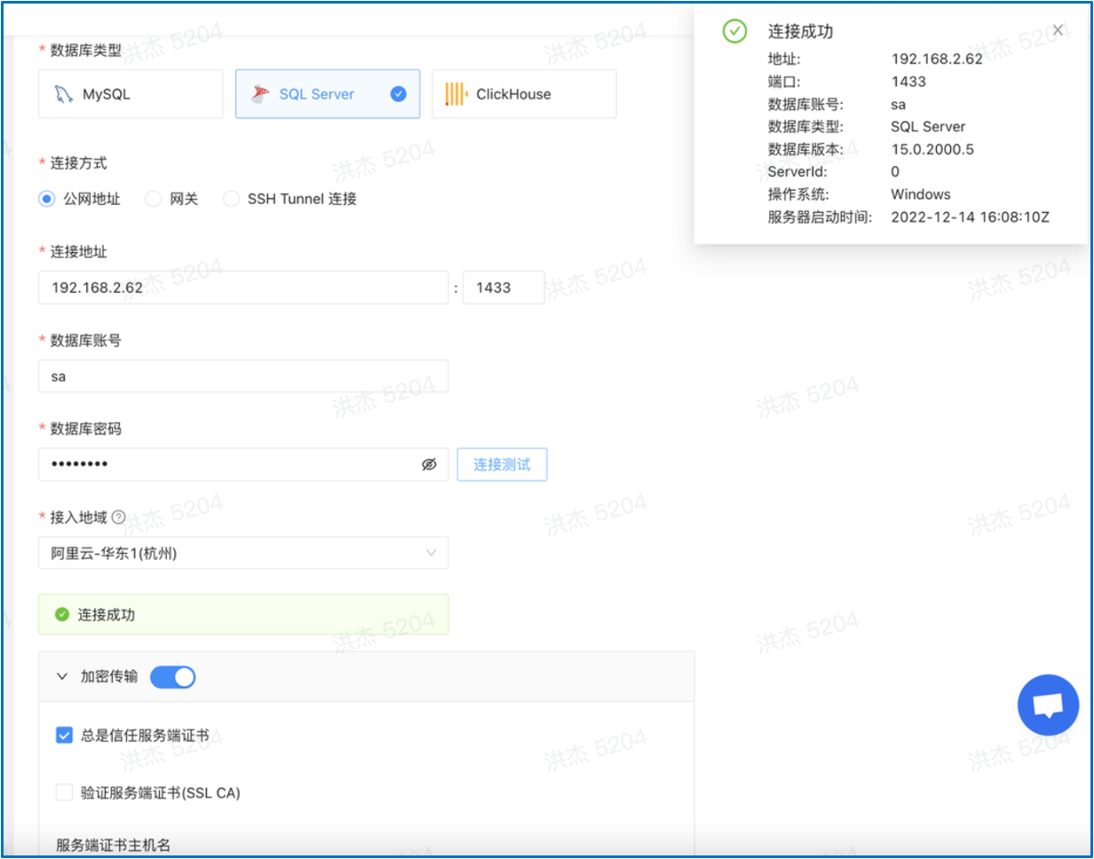Click the Windows operating system value
Screen dimensions: 1094x859
[x=921, y=194]
